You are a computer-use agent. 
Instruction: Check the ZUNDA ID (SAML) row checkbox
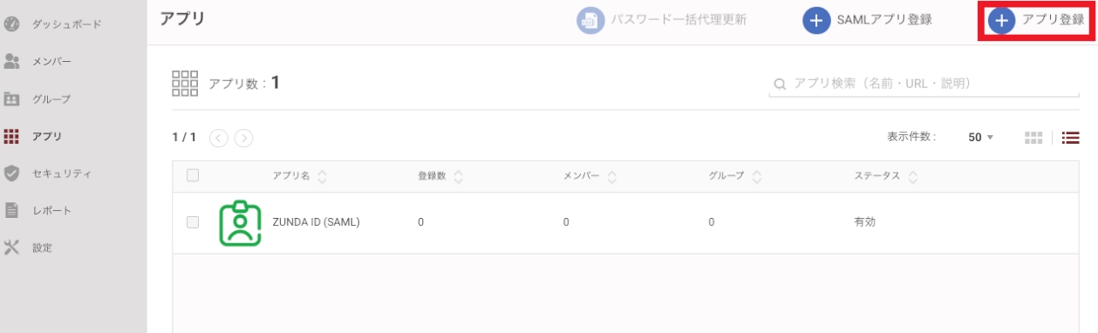click(x=194, y=222)
